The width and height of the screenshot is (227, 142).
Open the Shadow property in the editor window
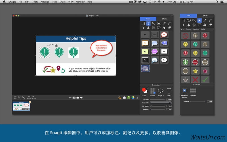tap(152, 92)
